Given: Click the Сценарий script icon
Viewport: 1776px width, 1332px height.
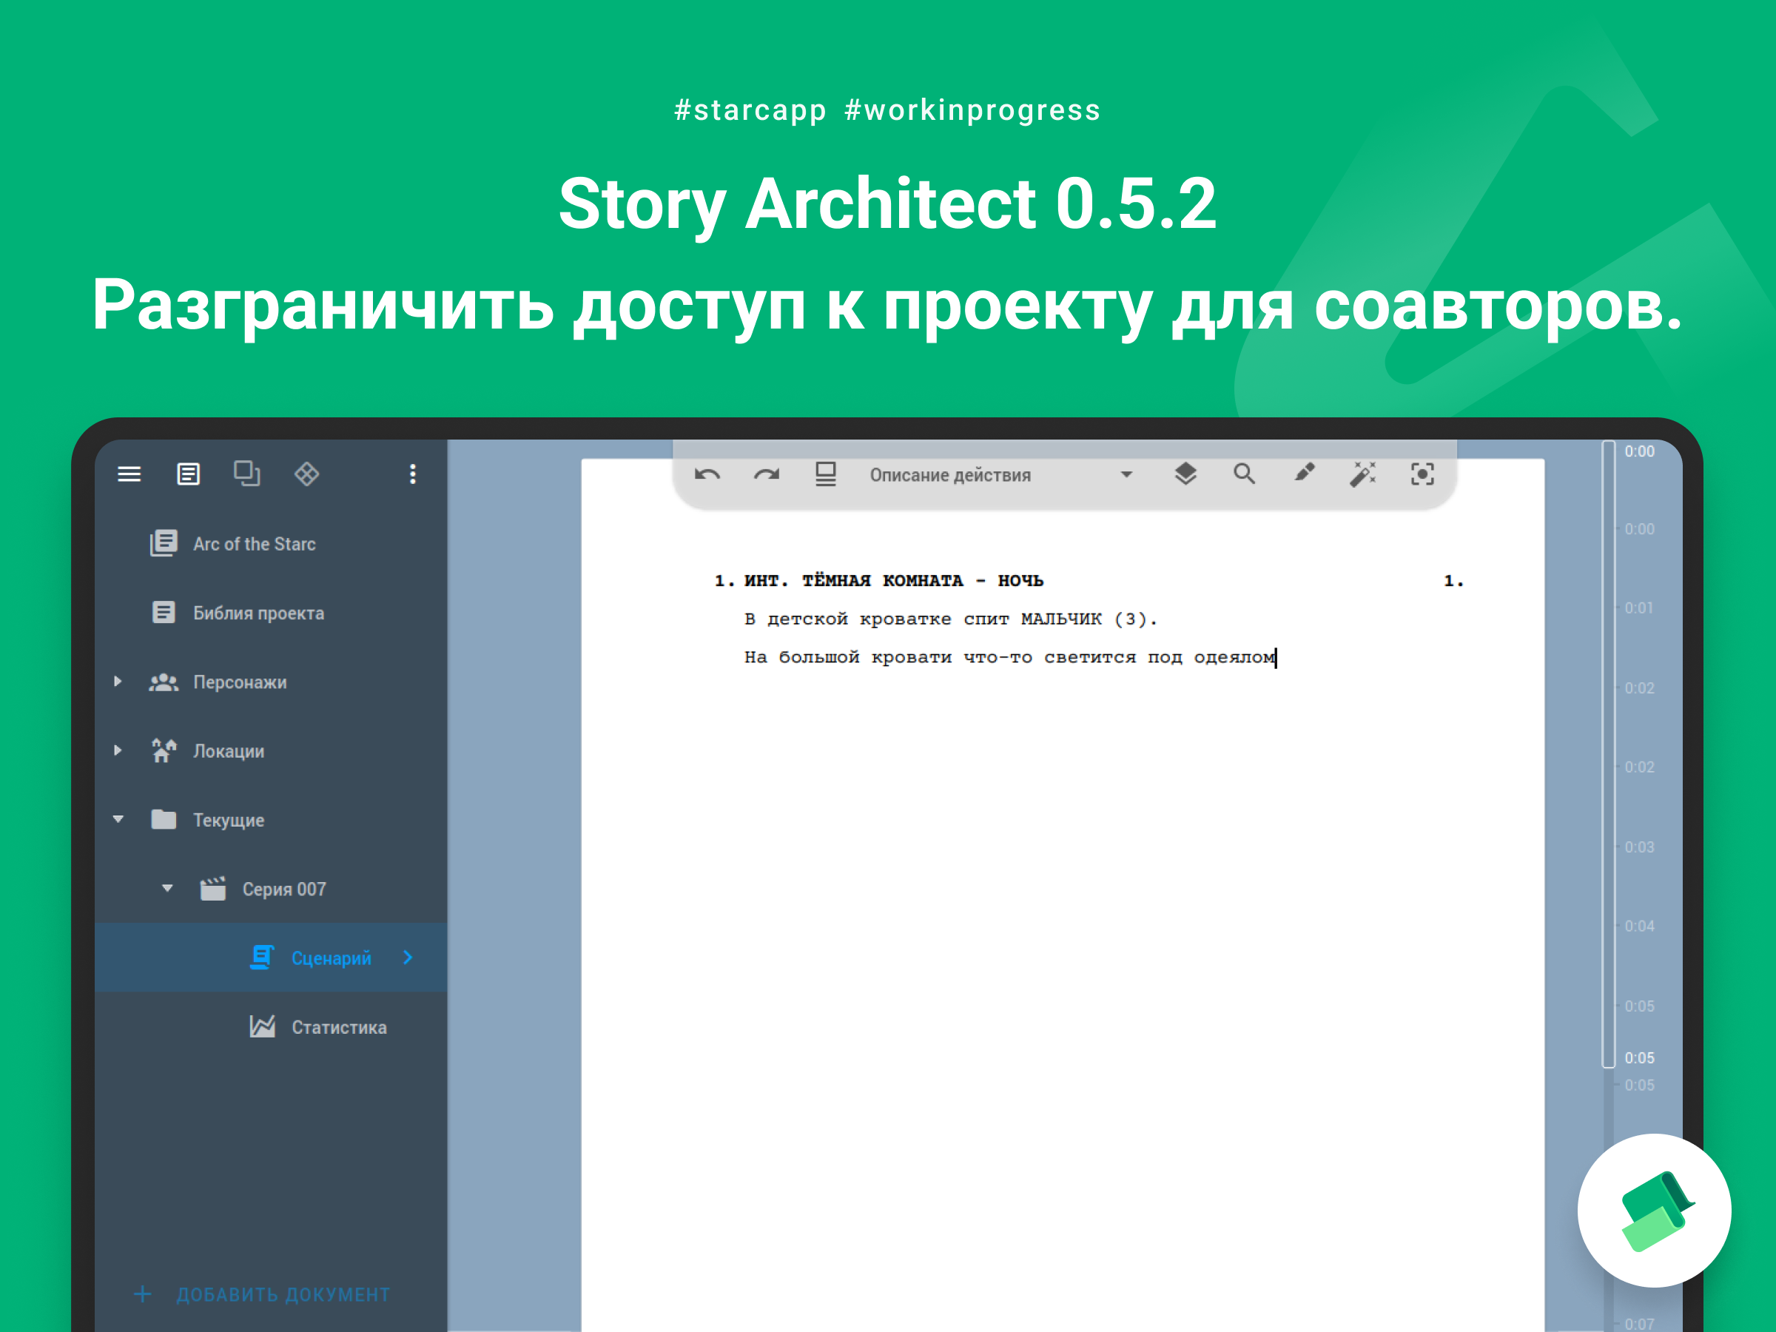Looking at the screenshot, I should pyautogui.click(x=262, y=958).
